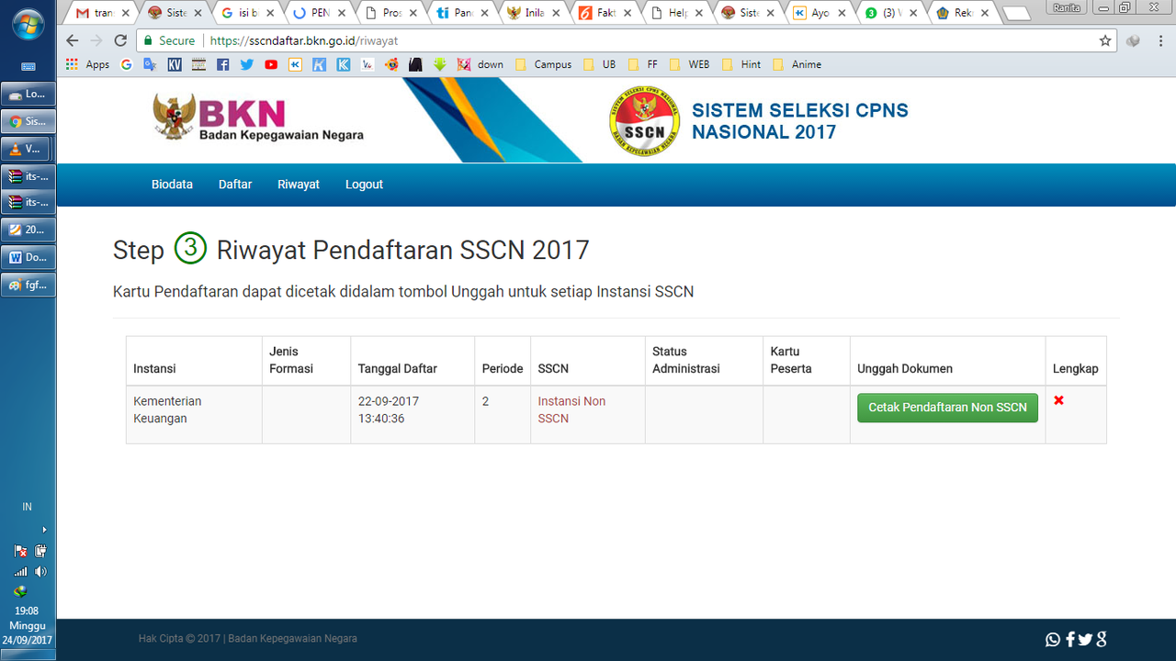Screen dimensions: 1176x661
Task: Open the Chrome 'Sis...' taskbar item
Action: pyautogui.click(x=28, y=121)
